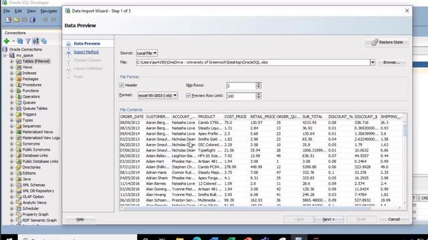Select the Synonyms tree node
This screenshot has width=428, height=240.
[x=31, y=144]
